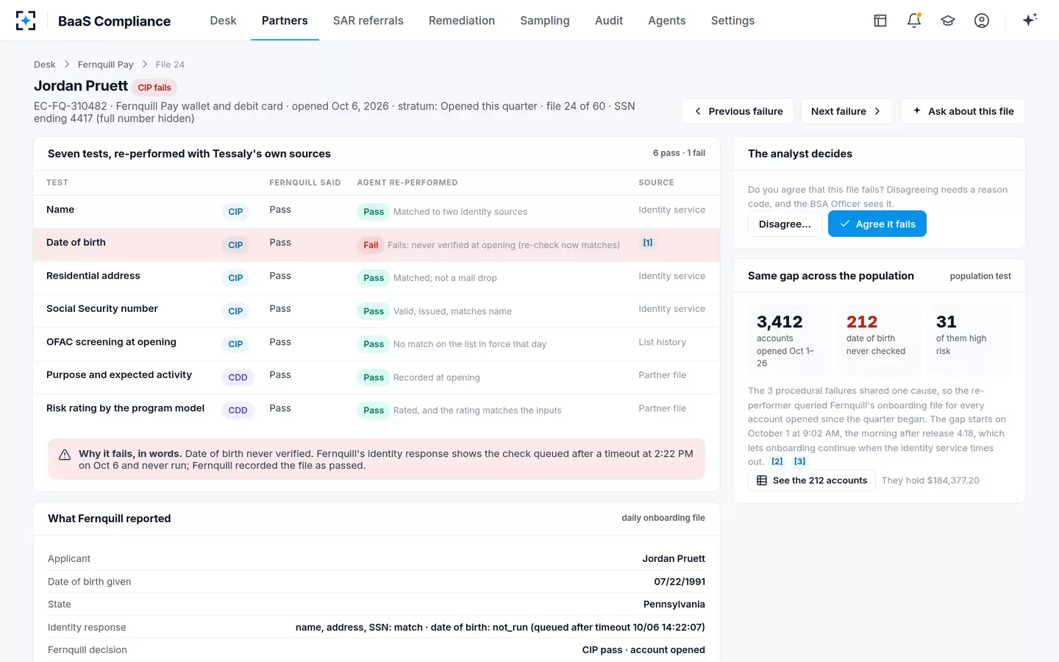Viewport: 1059px width, 662px height.
Task: Click the List history source on OFAC row
Action: (x=662, y=342)
